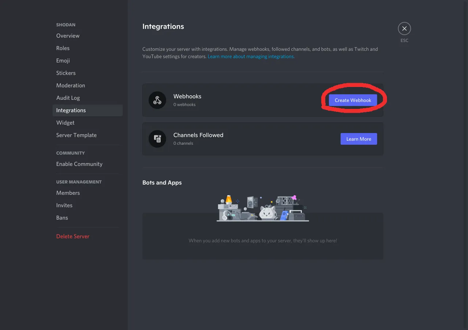View the Audit Log

(x=68, y=98)
